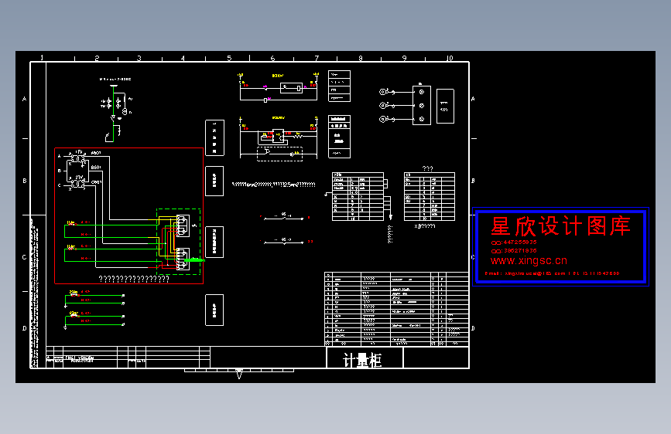Select column zone number 2 on the border
The width and height of the screenshot is (671, 434).
point(97,58)
